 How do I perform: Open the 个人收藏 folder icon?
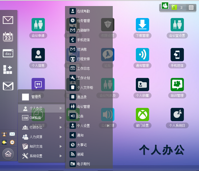click(x=142, y=85)
